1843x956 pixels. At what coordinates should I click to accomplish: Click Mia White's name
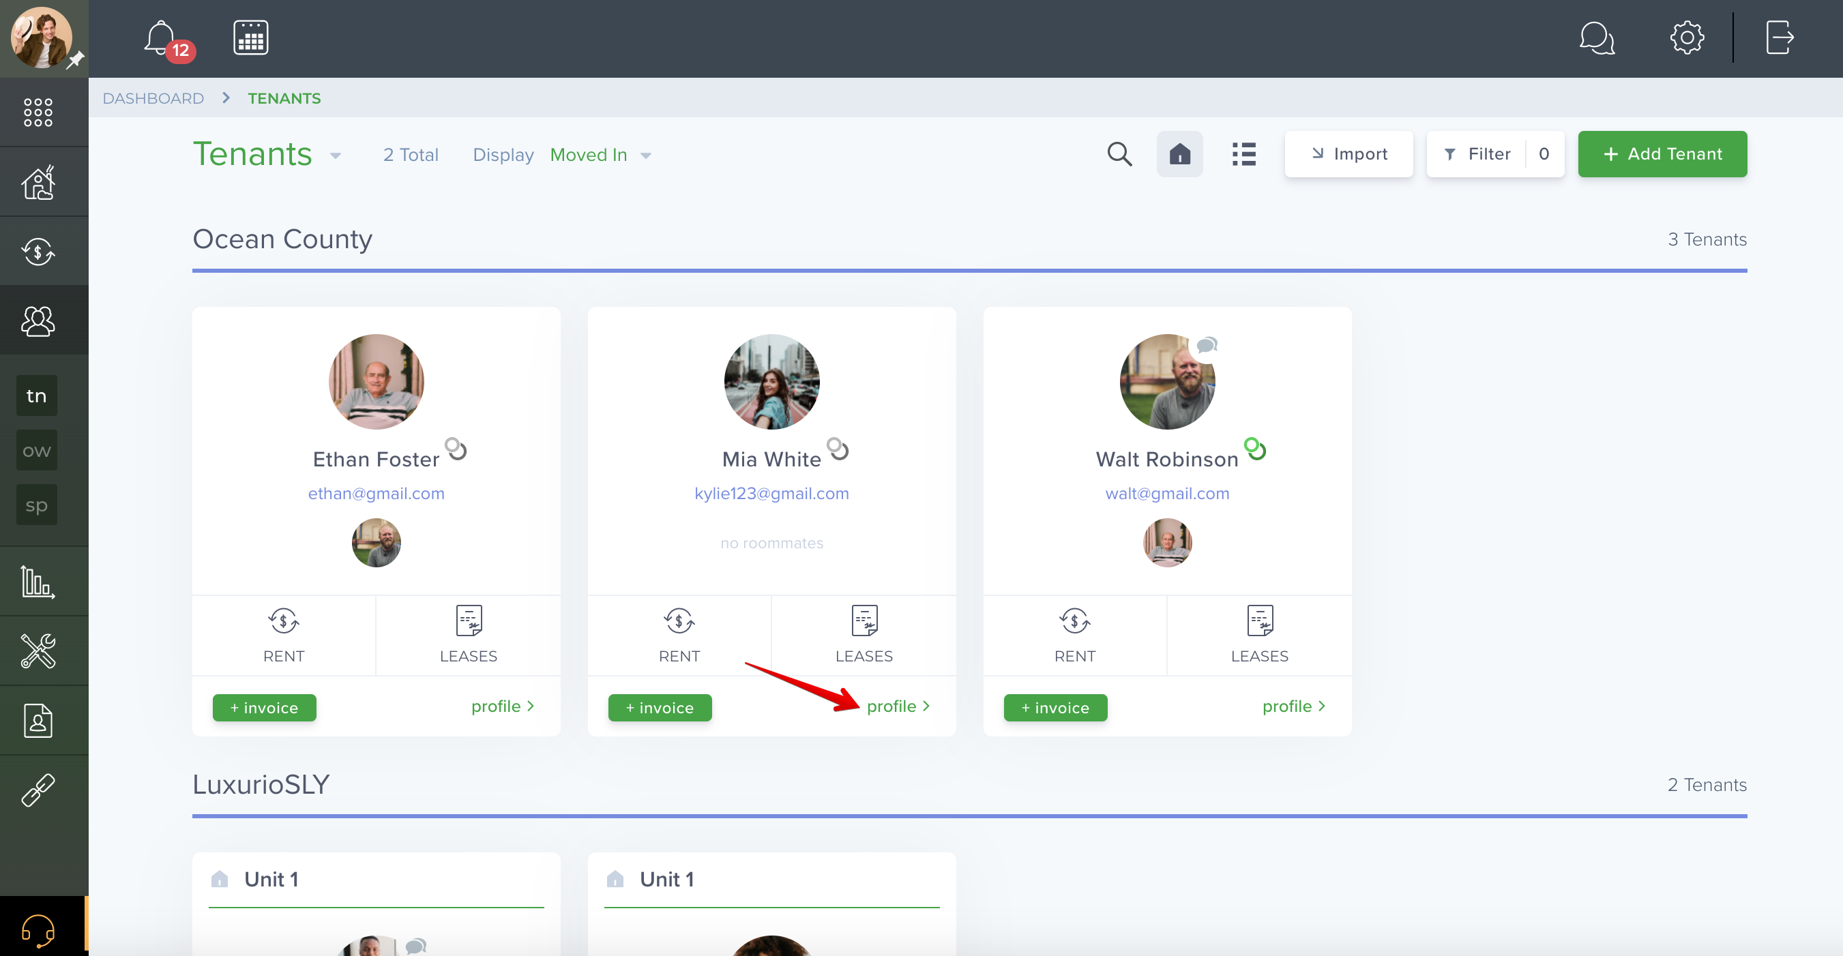coord(771,459)
